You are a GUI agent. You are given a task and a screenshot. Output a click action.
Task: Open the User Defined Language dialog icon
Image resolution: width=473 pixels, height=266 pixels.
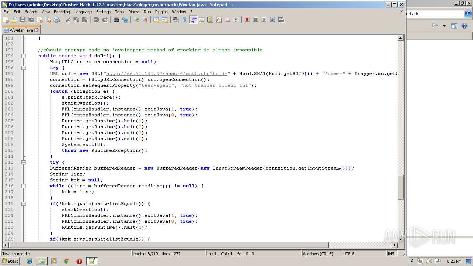point(202,20)
